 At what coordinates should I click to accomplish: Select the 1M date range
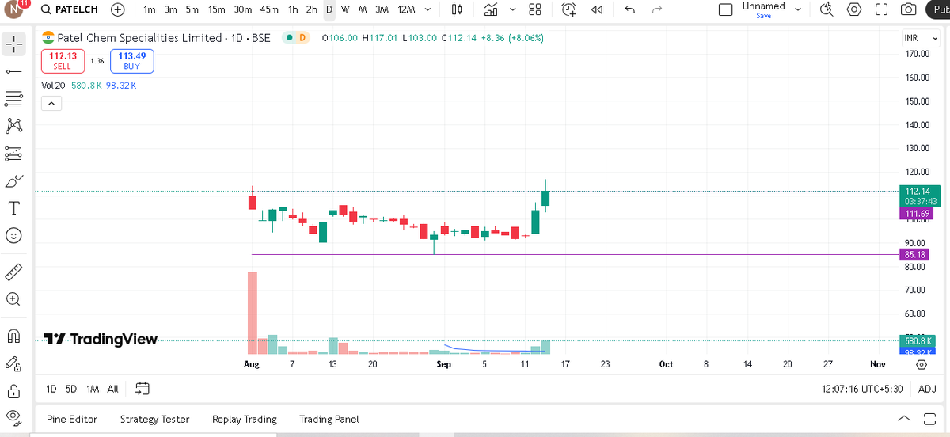coord(93,389)
